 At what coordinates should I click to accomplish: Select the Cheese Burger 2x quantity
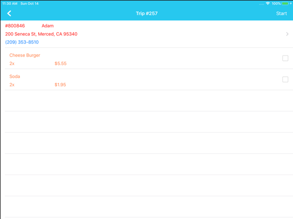pyautogui.click(x=12, y=63)
